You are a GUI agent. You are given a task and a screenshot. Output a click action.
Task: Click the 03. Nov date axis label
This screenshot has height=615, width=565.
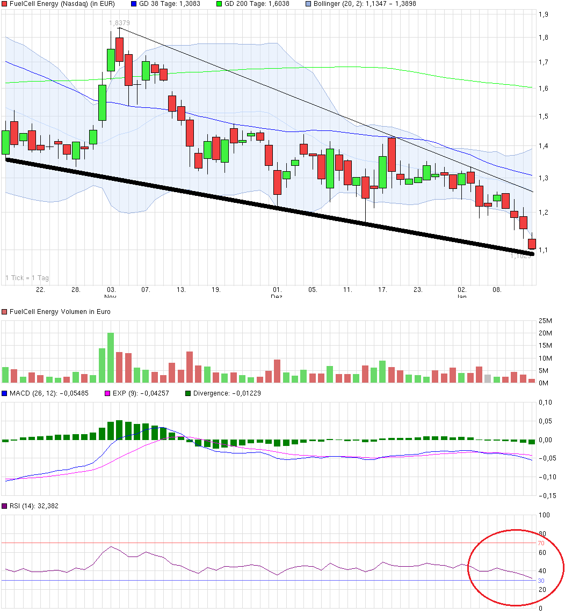[111, 292]
